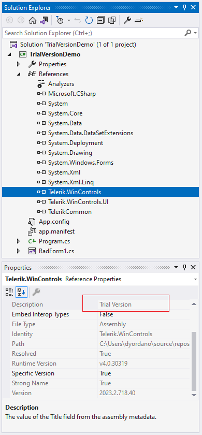Click the Property Pages wrench icon
The width and height of the screenshot is (202, 435).
coord(36,292)
